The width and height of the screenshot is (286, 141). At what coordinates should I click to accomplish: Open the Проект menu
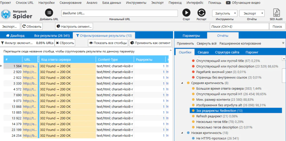pyautogui.click(x=6, y=3)
